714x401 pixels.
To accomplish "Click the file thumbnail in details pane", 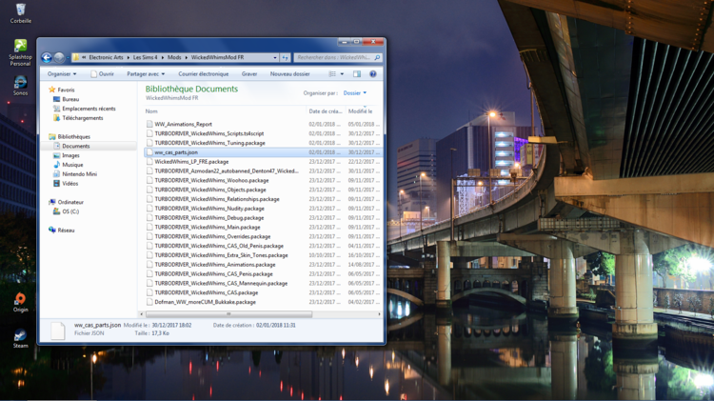I will (58, 330).
